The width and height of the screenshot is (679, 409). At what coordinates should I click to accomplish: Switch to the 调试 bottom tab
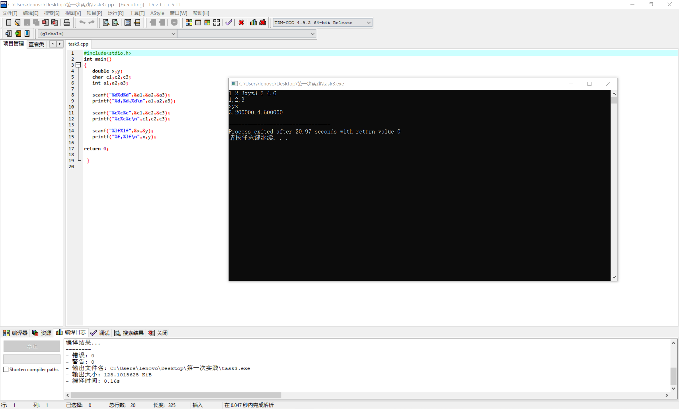coord(100,333)
